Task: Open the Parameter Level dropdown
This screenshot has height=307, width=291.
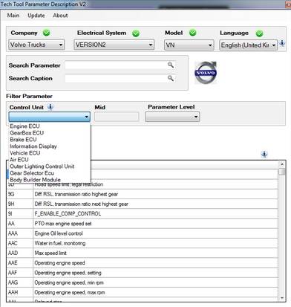Action: [172, 117]
